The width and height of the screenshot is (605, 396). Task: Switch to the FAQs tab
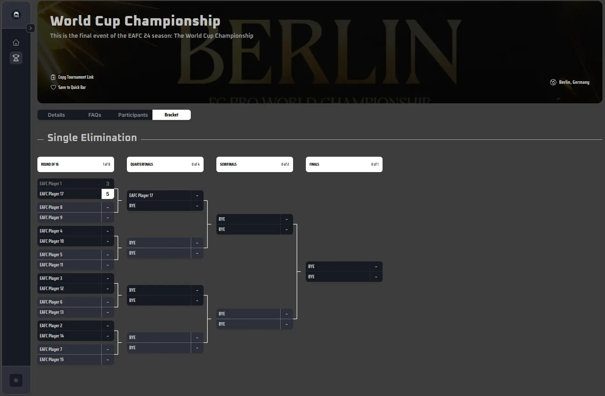tap(95, 115)
